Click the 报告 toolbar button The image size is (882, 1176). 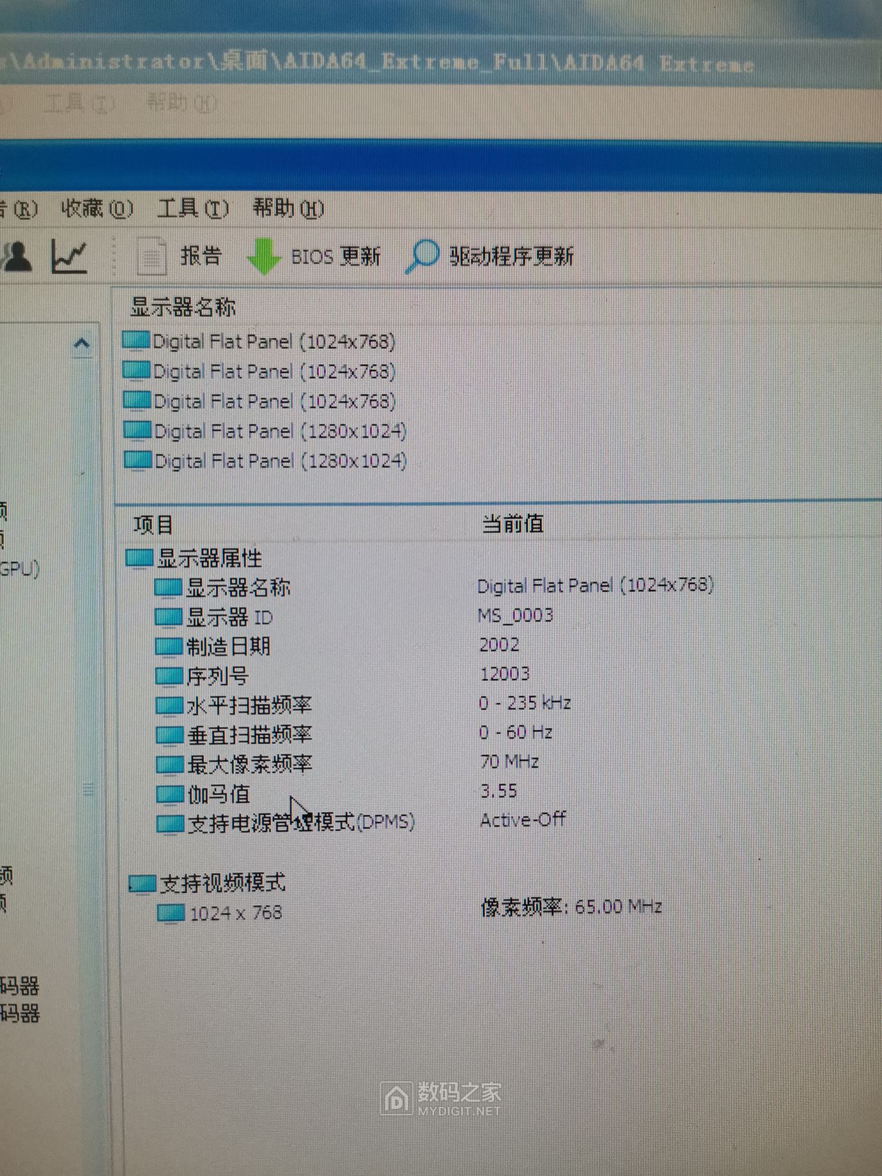pos(201,256)
